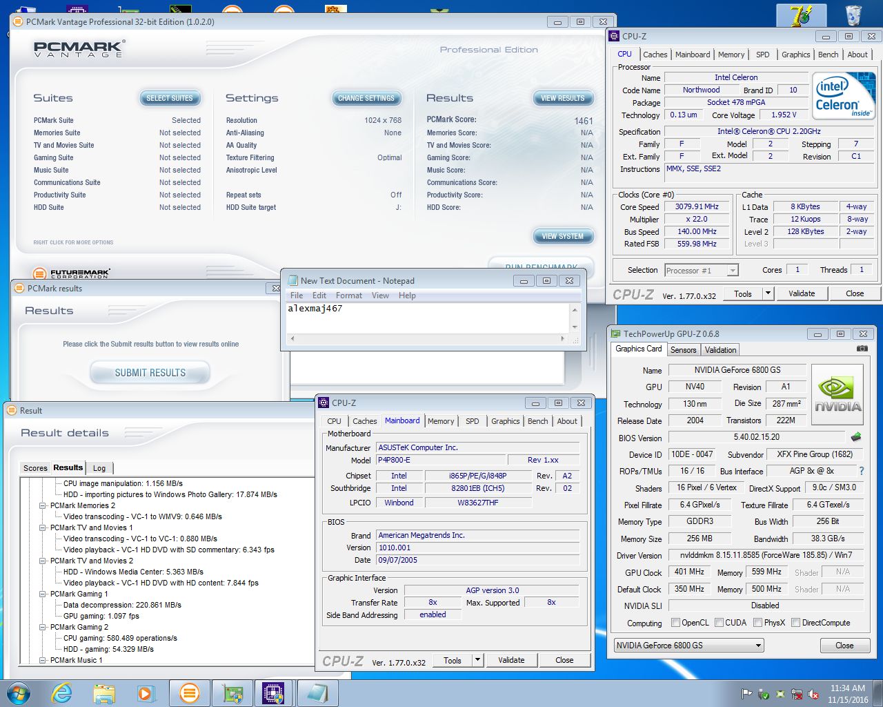Switch to PCMark Vantage taskbar button
Image resolution: width=883 pixels, height=707 pixels.
pyautogui.click(x=189, y=693)
